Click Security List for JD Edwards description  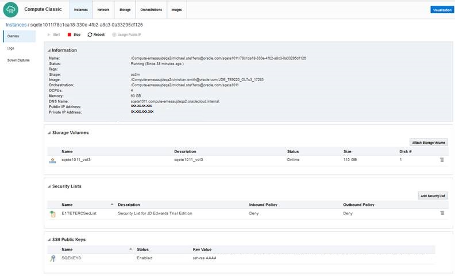(x=155, y=213)
